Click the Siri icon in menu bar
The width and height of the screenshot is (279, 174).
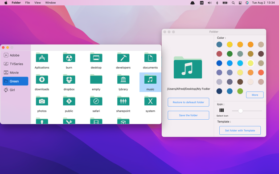(247, 3)
